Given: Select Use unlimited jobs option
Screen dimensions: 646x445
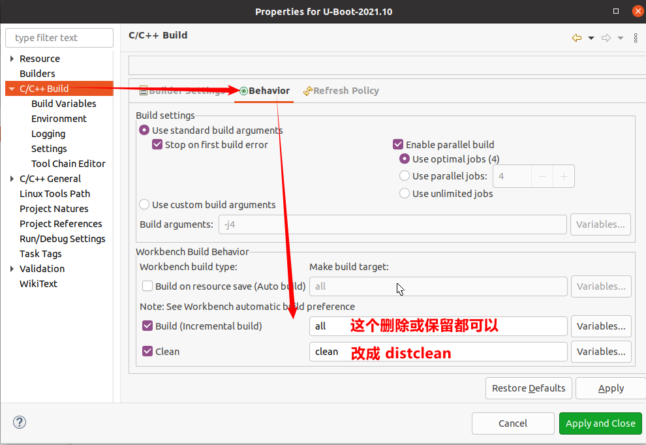Looking at the screenshot, I should 405,193.
